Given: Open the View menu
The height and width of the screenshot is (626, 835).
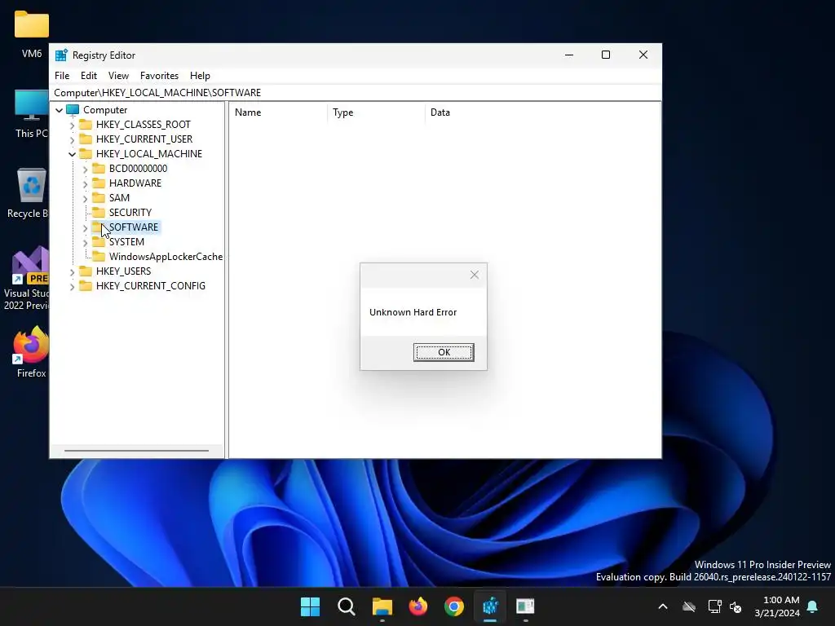Looking at the screenshot, I should point(118,76).
